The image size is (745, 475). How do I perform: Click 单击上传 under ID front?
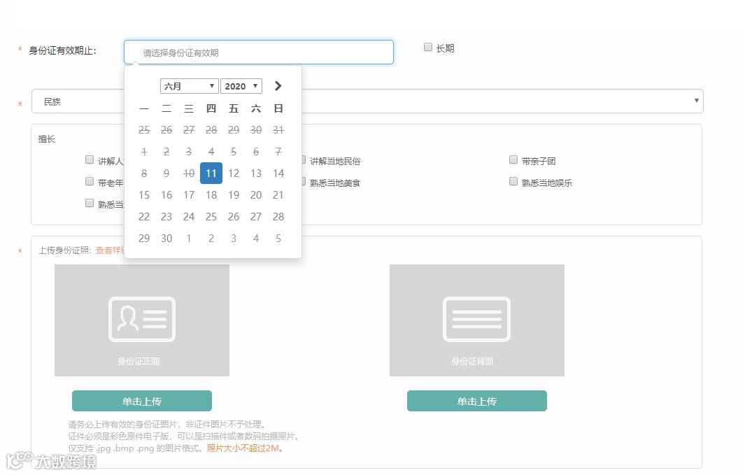[x=142, y=401]
